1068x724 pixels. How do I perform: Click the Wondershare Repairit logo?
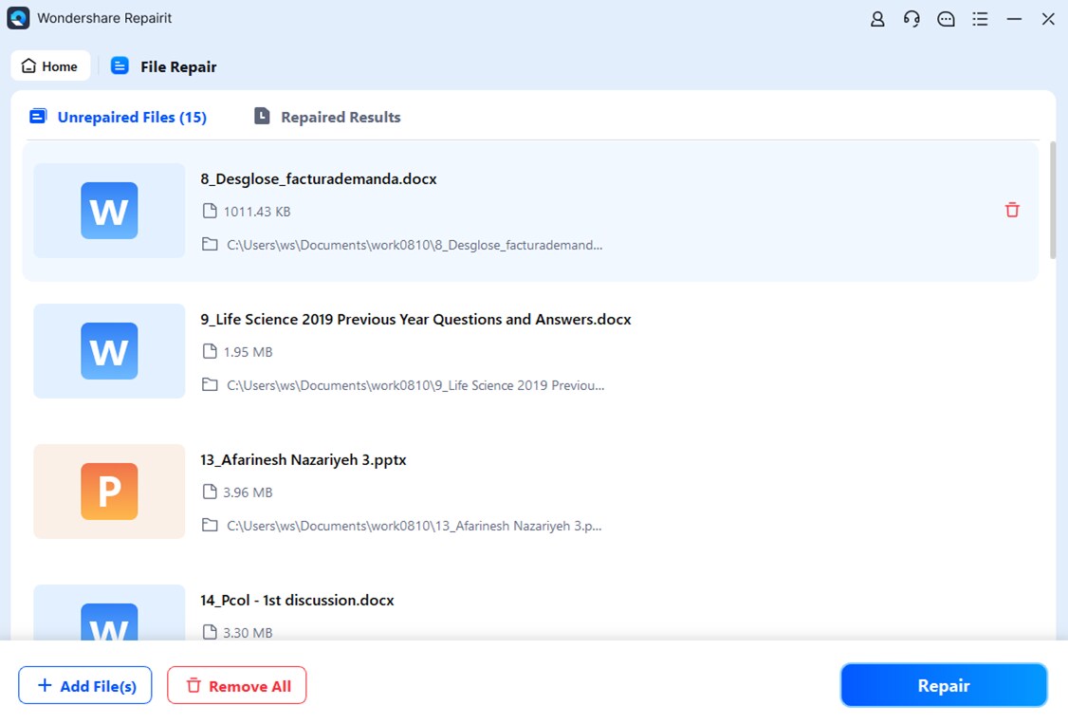point(18,17)
